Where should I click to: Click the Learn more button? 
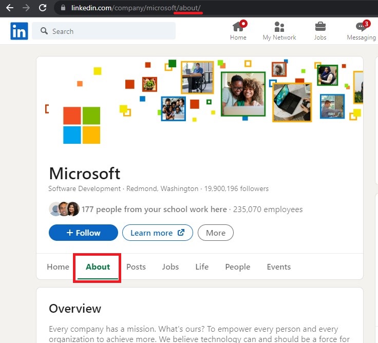coord(158,233)
